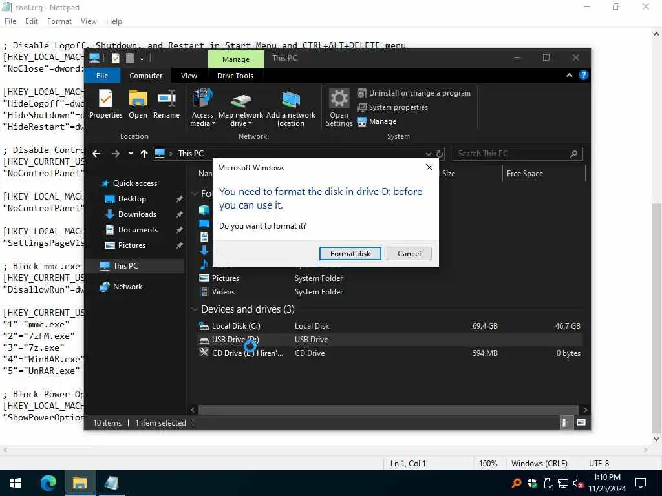Click the muted volume tray icon
This screenshot has height=496, width=662.
[x=579, y=483]
